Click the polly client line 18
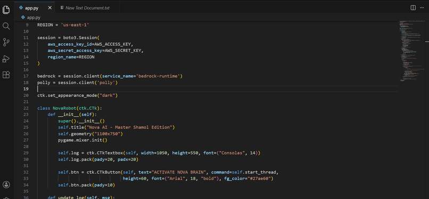This screenshot has width=429, height=199. [x=77, y=82]
